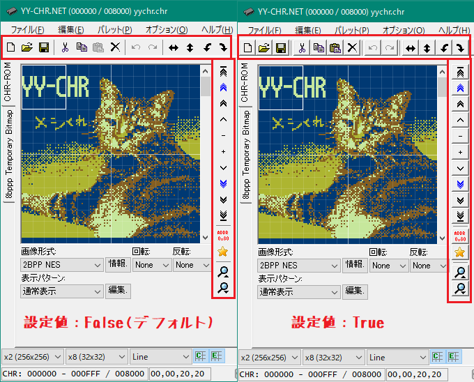Screen dimensions: 474x382
Task: Open ヘルプ(H) menu in right window
Action: (454, 30)
